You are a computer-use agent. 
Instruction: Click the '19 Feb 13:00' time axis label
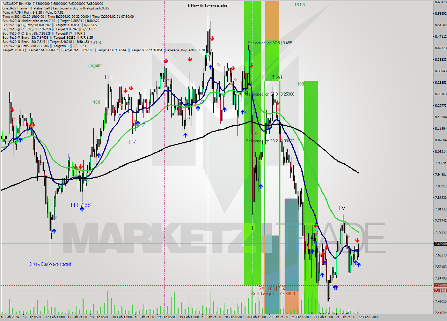coord(189,317)
